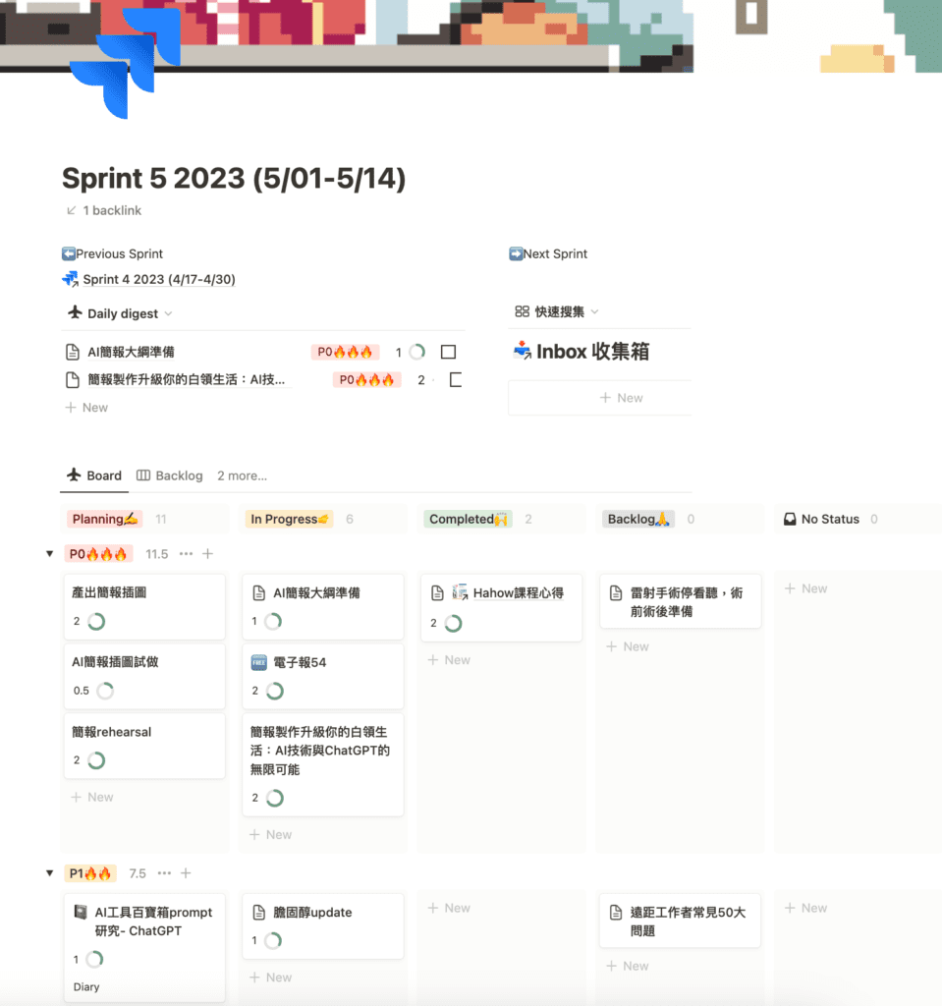Tick the checkbox for 簡報製作升級你的白領生活 row
Viewport: 942px width, 1006px height.
[455, 380]
